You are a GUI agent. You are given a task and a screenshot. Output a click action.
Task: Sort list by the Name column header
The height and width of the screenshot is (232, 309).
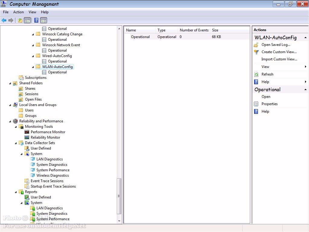click(x=140, y=30)
